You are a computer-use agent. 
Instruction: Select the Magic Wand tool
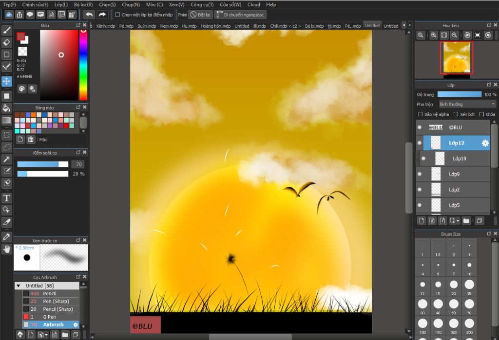point(7,159)
